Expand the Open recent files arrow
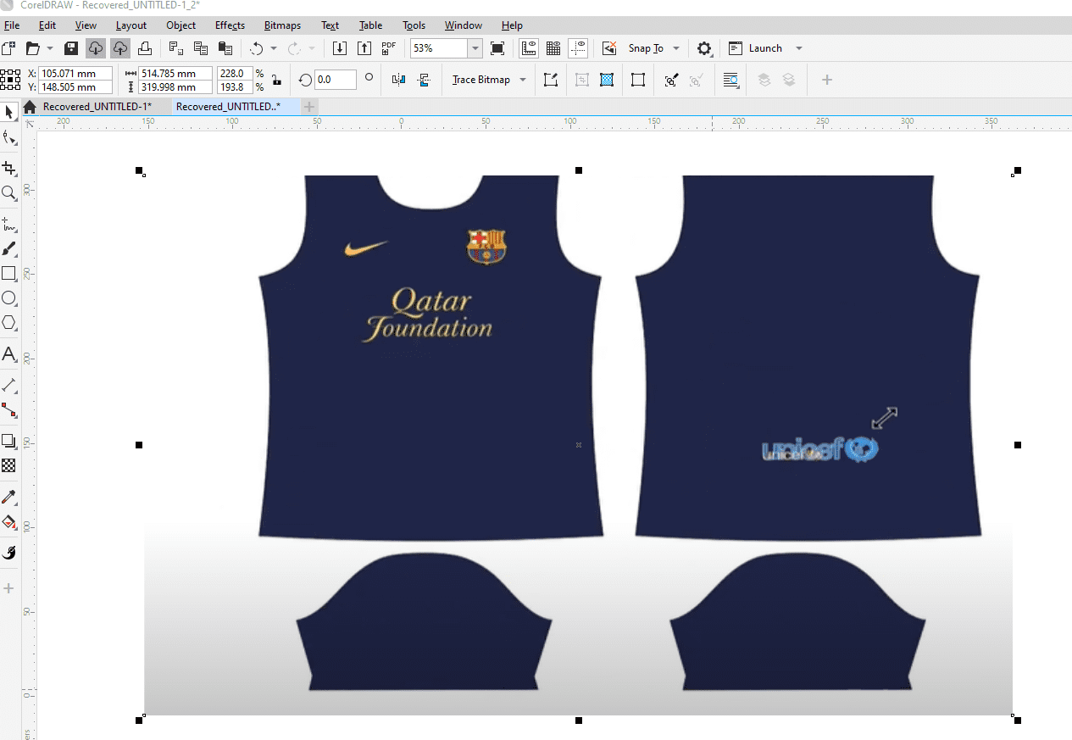1072x740 pixels. pyautogui.click(x=50, y=48)
